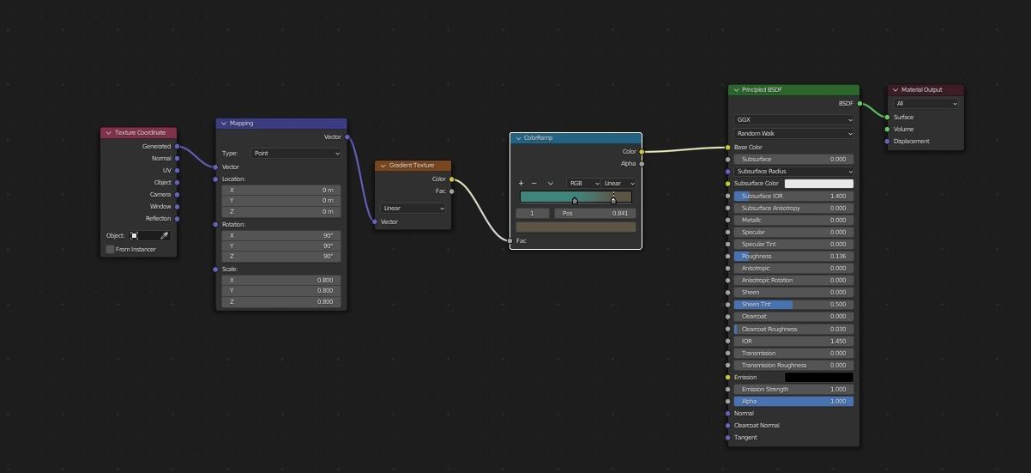Click the UV output socket
The width and height of the screenshot is (1031, 473).
[x=178, y=170]
